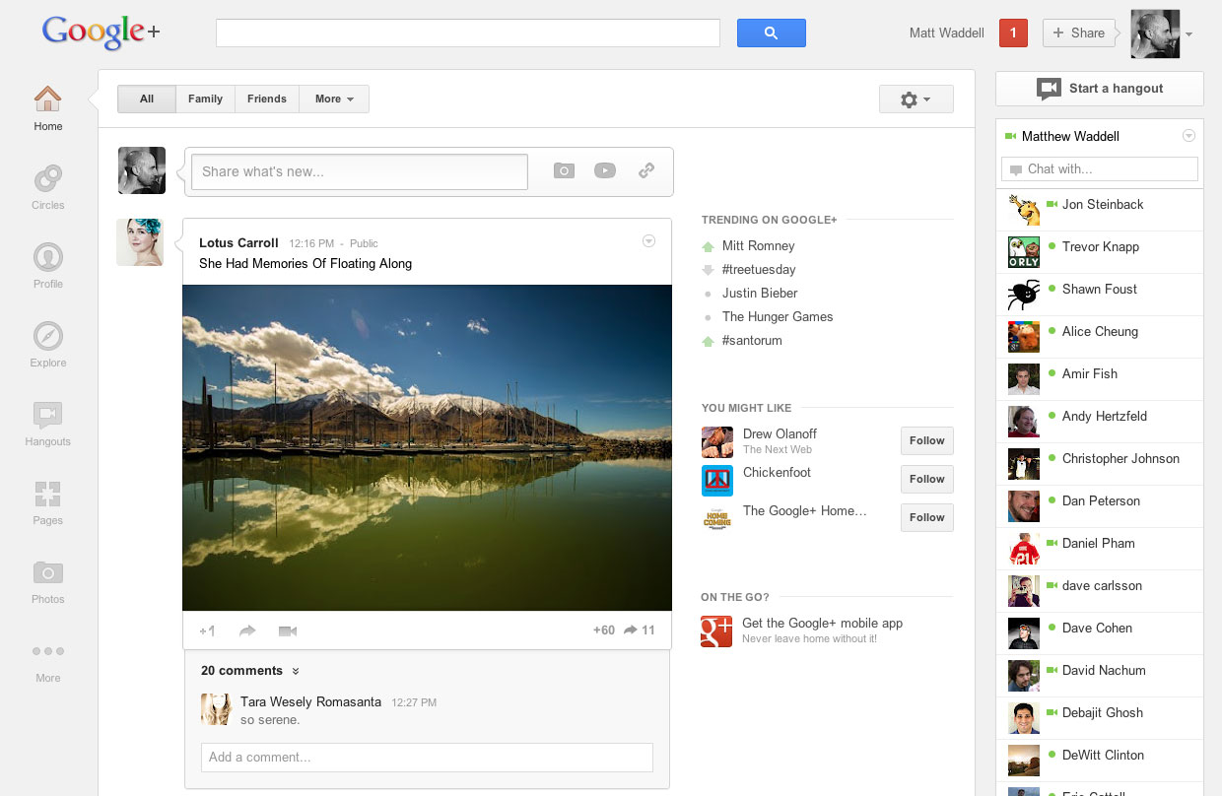Chat with Alice Cheung
This screenshot has width=1222, height=796.
(x=1100, y=336)
